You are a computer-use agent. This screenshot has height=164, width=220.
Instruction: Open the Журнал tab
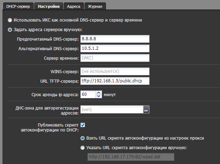95,6
